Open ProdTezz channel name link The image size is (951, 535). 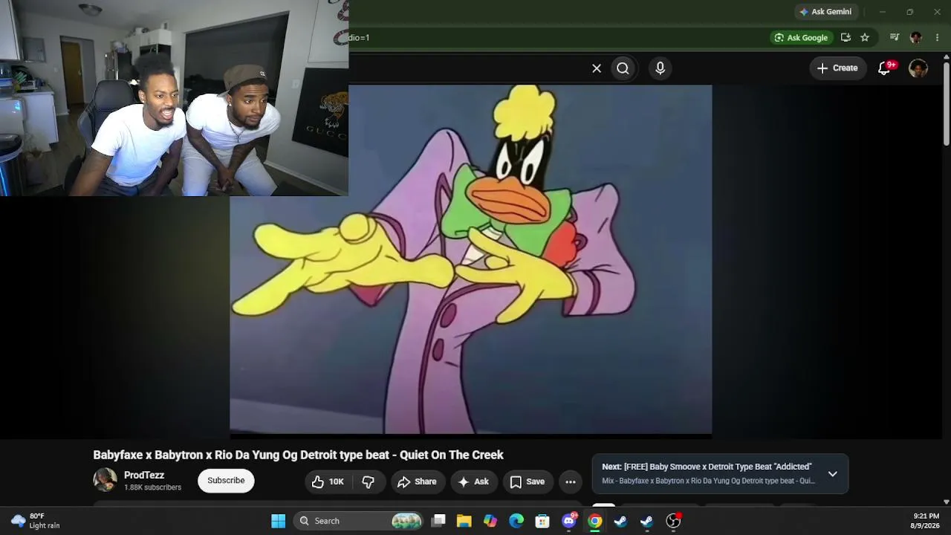pos(144,476)
